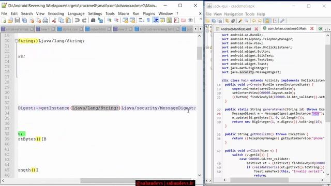Click the save all icon in jadx-gui

214,21
